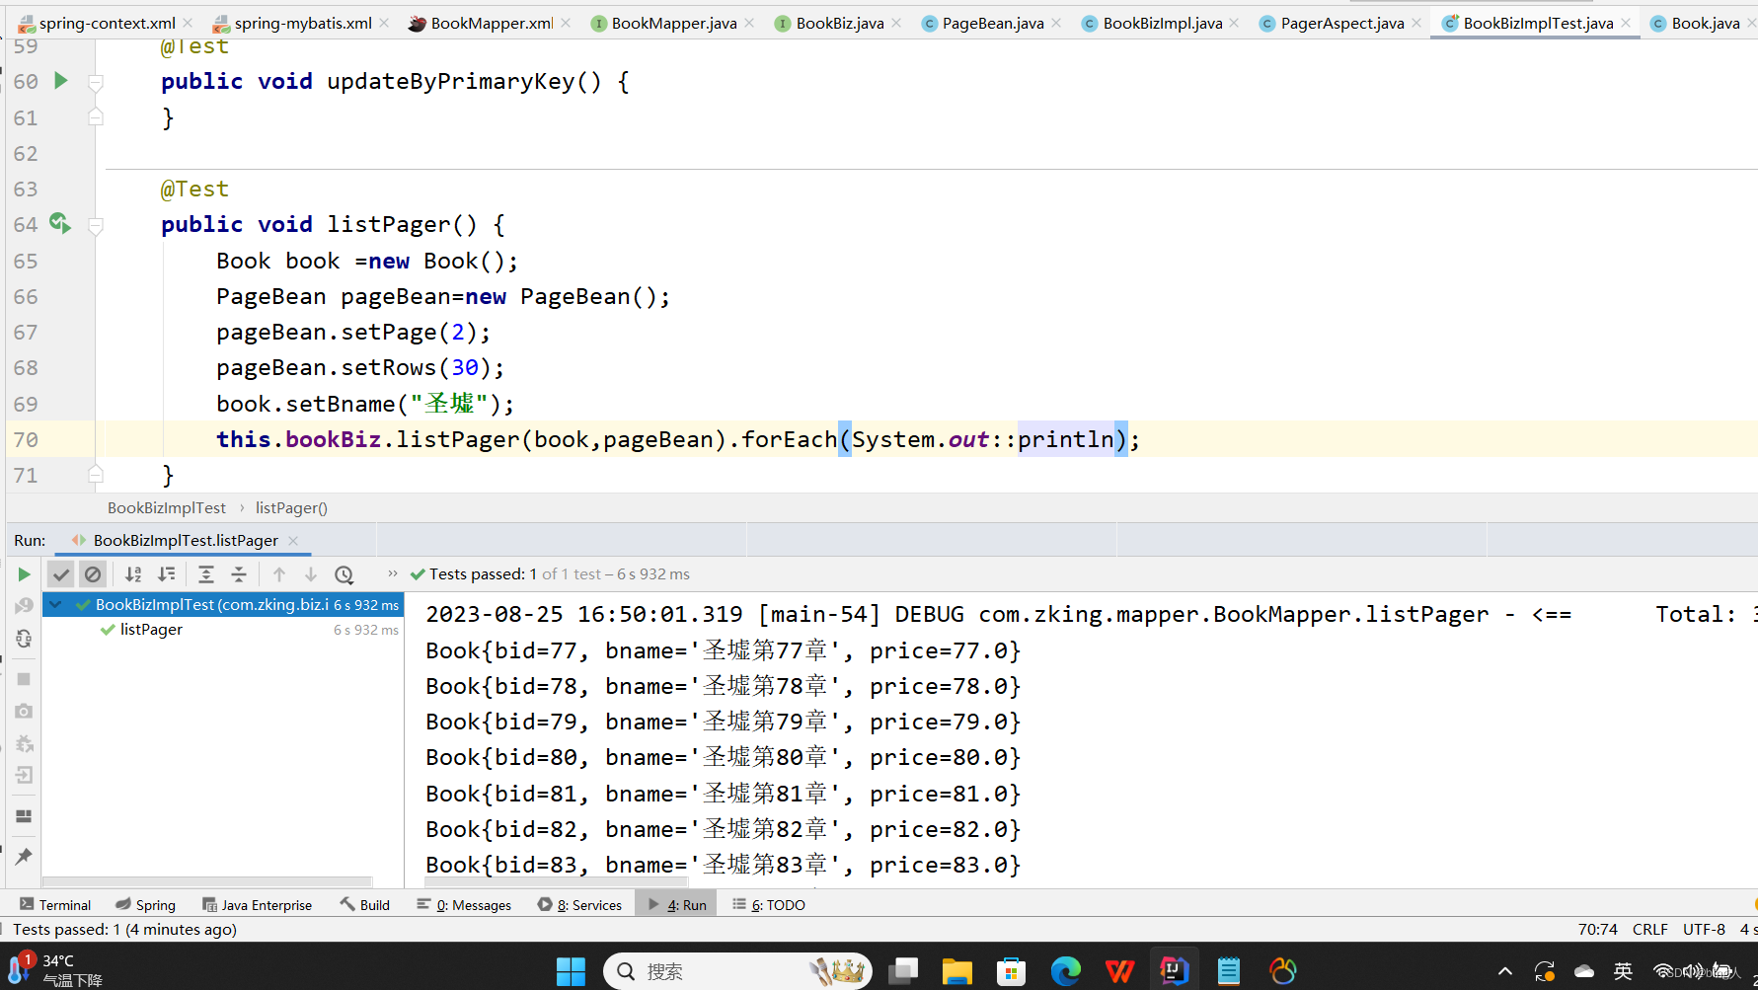The width and height of the screenshot is (1758, 990).
Task: Stop the running process
Action: tap(24, 679)
